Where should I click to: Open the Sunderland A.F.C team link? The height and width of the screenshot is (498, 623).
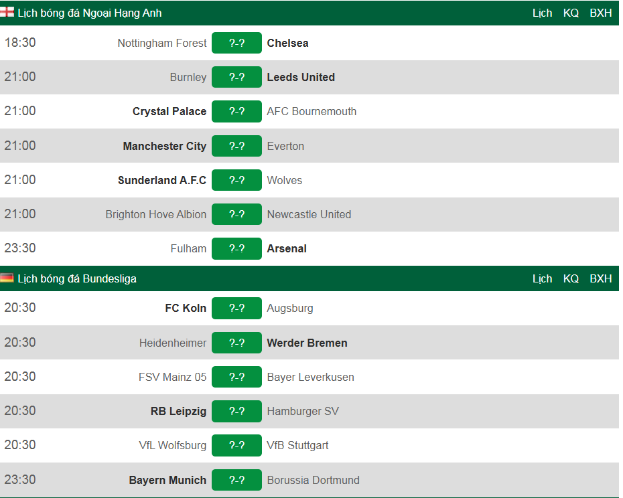point(162,180)
